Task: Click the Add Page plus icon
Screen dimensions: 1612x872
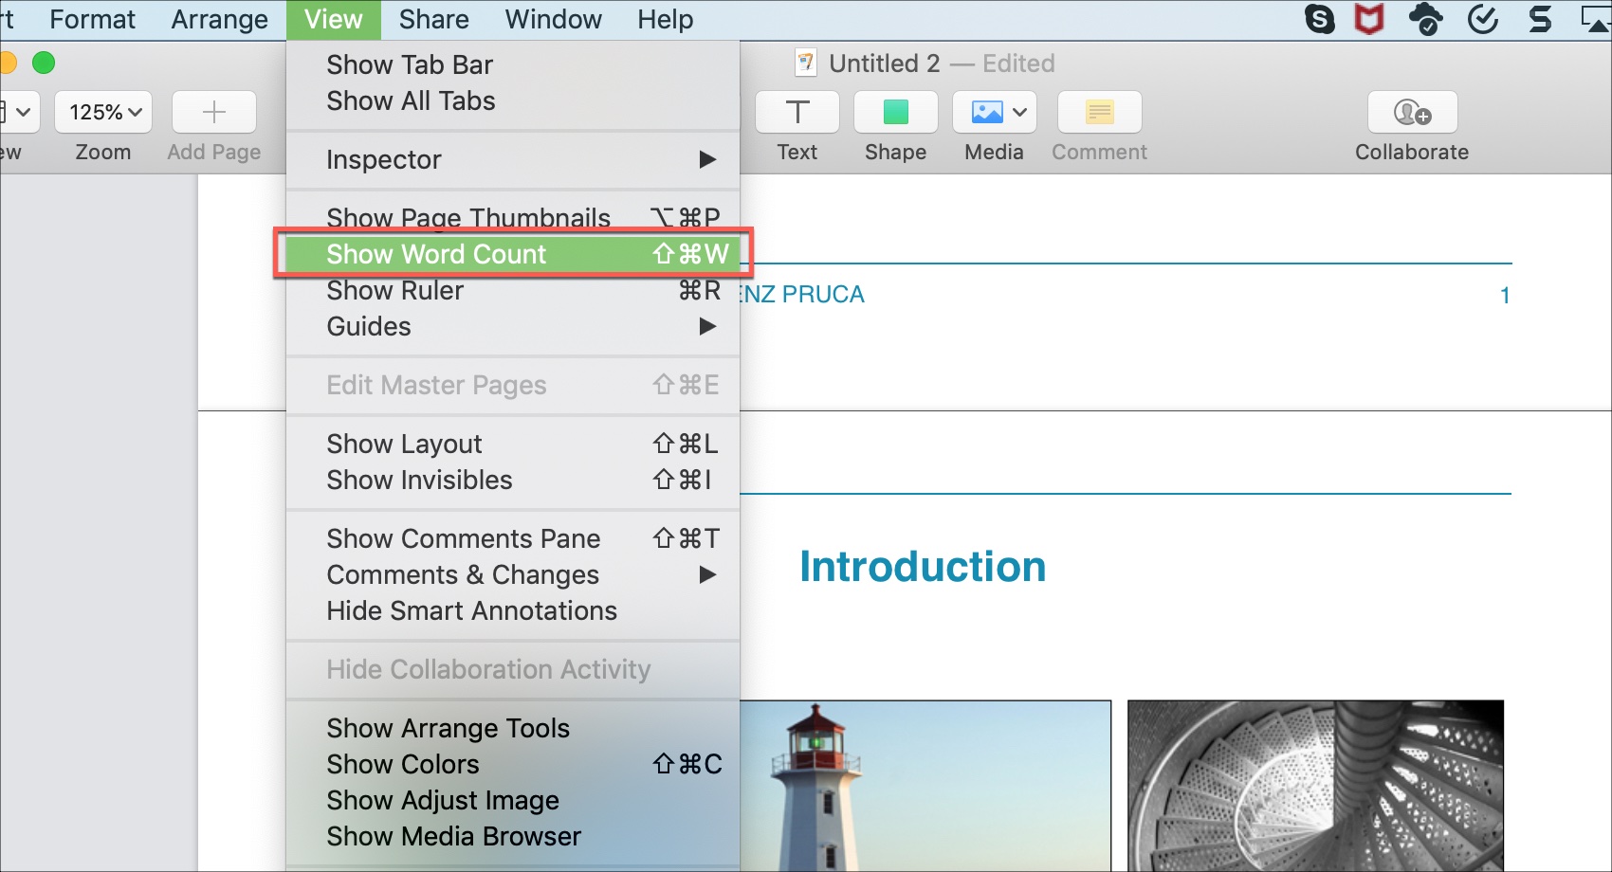Action: 214,112
